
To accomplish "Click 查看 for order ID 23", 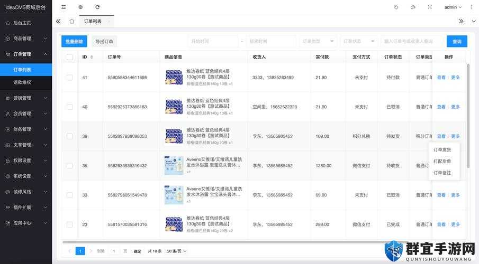I will (441, 224).
